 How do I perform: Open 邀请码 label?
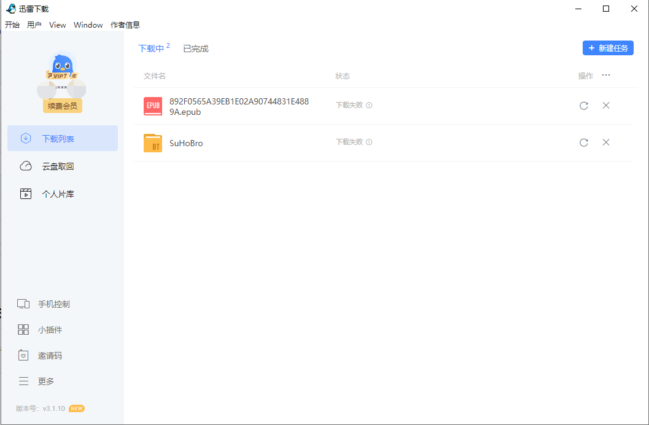pos(50,356)
